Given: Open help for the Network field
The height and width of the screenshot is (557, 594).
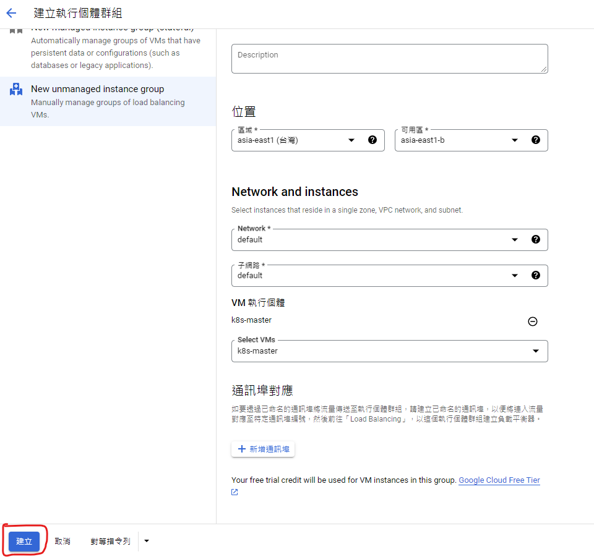Looking at the screenshot, I should point(535,240).
